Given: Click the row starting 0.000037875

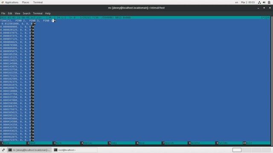Looking at the screenshot, I should 17,33.
